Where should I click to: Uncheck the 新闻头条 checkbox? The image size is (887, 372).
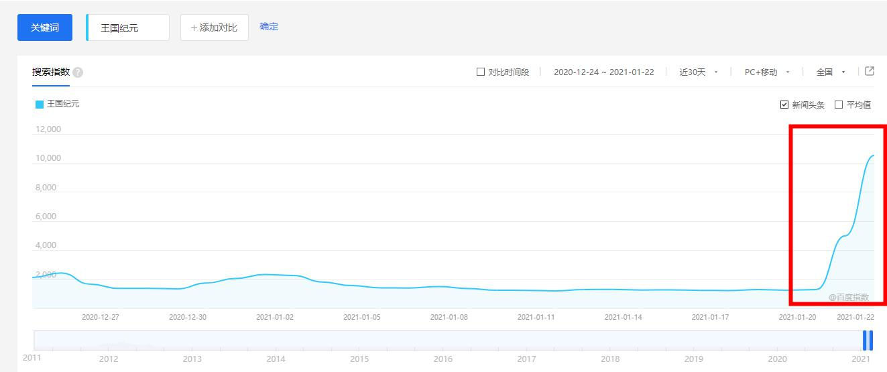point(784,105)
